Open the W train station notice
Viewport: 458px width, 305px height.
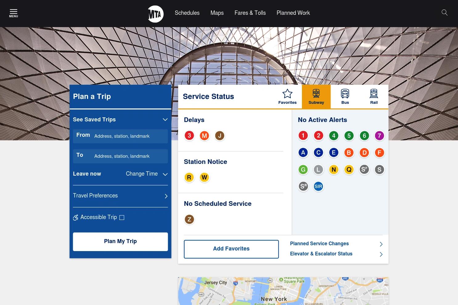pos(204,177)
